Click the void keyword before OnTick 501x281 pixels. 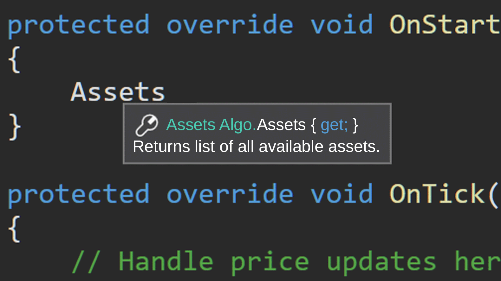(342, 194)
